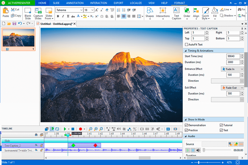Screen dimensions: 248x165
Task: Click the numbered list icon
Action: pyautogui.click(x=119, y=10)
